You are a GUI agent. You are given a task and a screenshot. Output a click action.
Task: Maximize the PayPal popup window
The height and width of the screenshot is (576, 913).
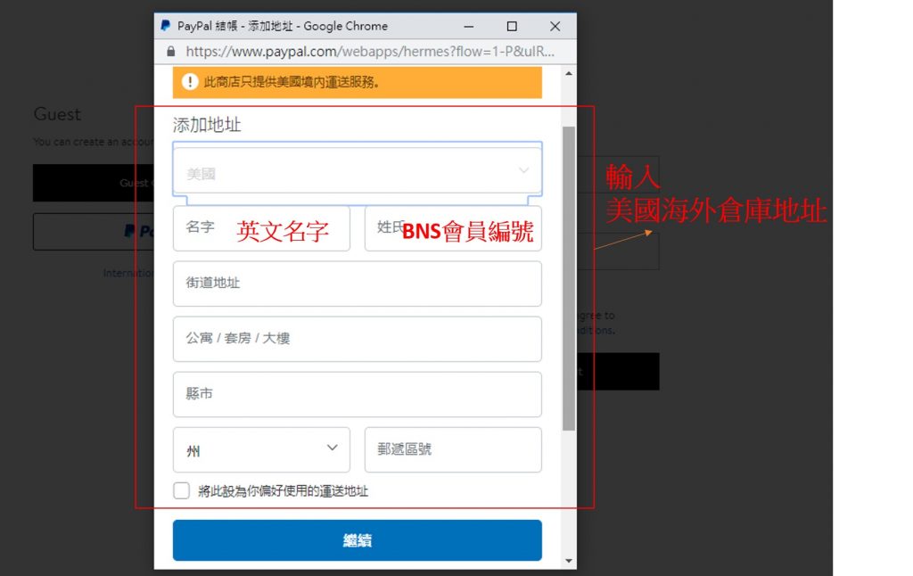pyautogui.click(x=512, y=26)
